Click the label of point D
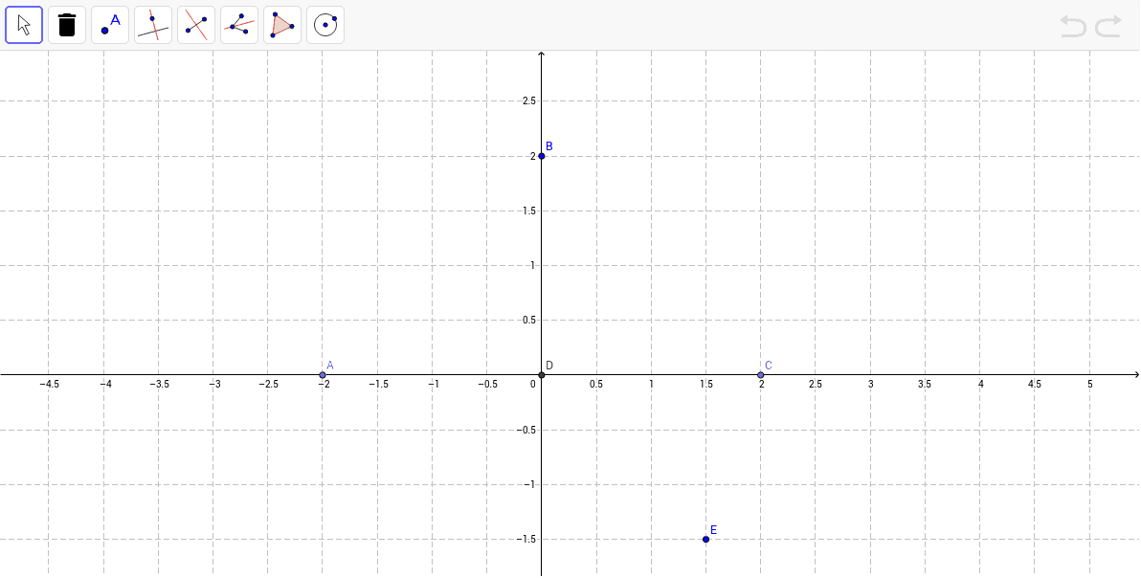Image resolution: width=1141 pixels, height=578 pixels. point(549,365)
